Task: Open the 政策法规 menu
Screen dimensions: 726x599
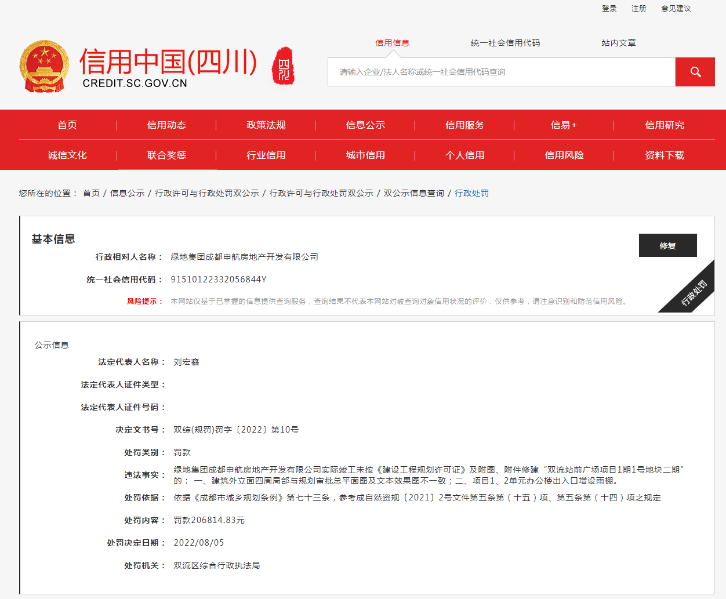Action: coord(266,125)
